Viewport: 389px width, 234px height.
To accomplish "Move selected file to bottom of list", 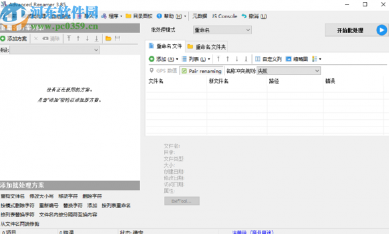I will pos(246,59).
